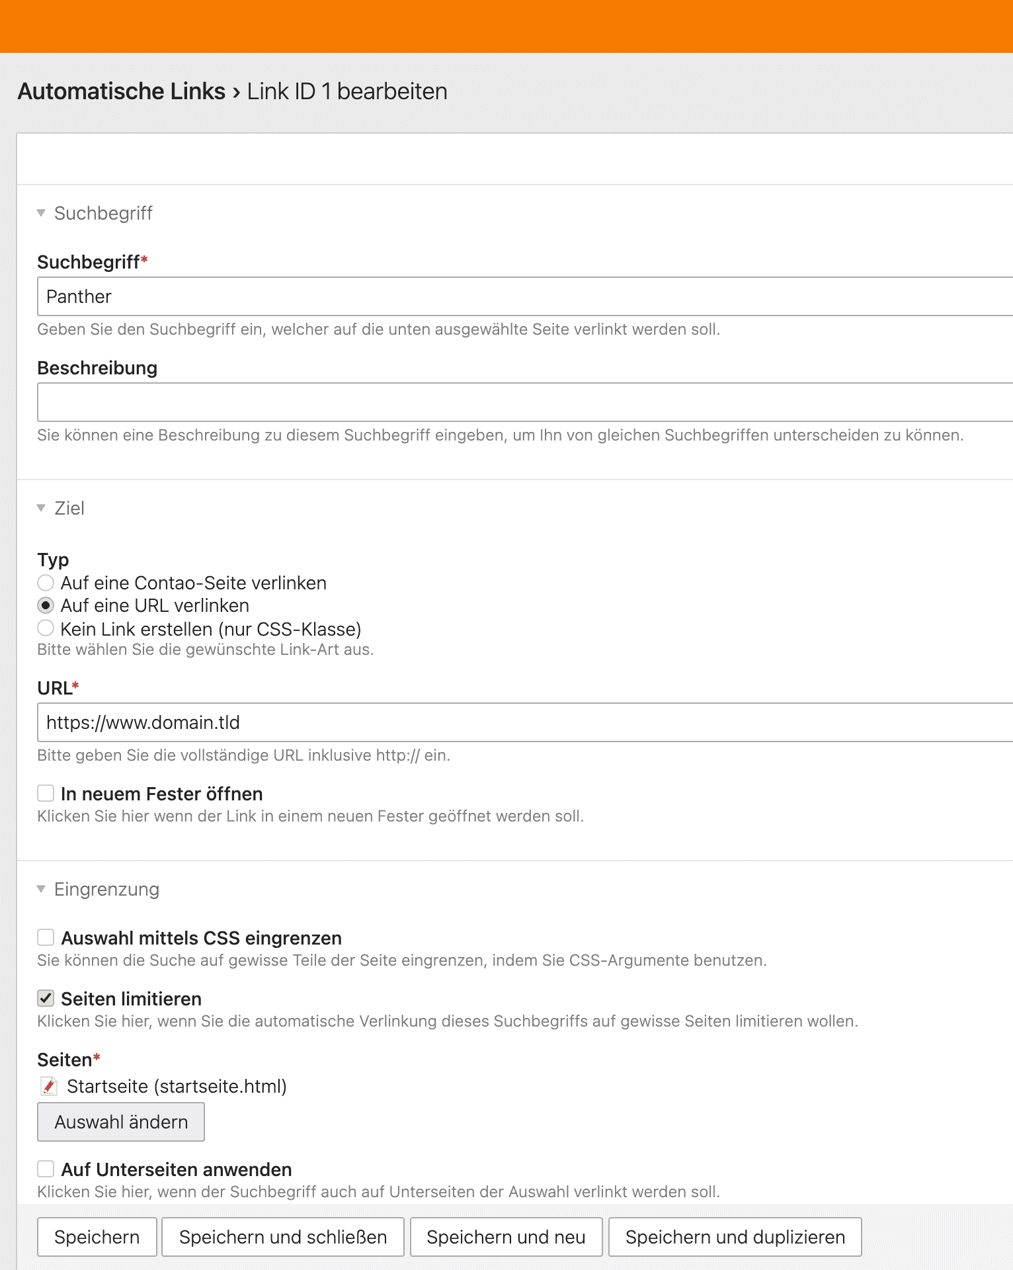Select 'Auf eine URL verlinken' radio
Screen dimensions: 1013x1270
coord(46,605)
